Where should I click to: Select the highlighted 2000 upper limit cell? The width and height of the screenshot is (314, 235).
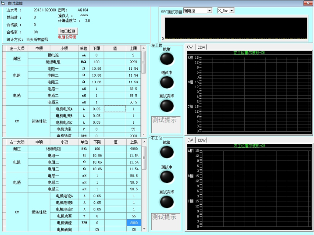click(x=133, y=223)
